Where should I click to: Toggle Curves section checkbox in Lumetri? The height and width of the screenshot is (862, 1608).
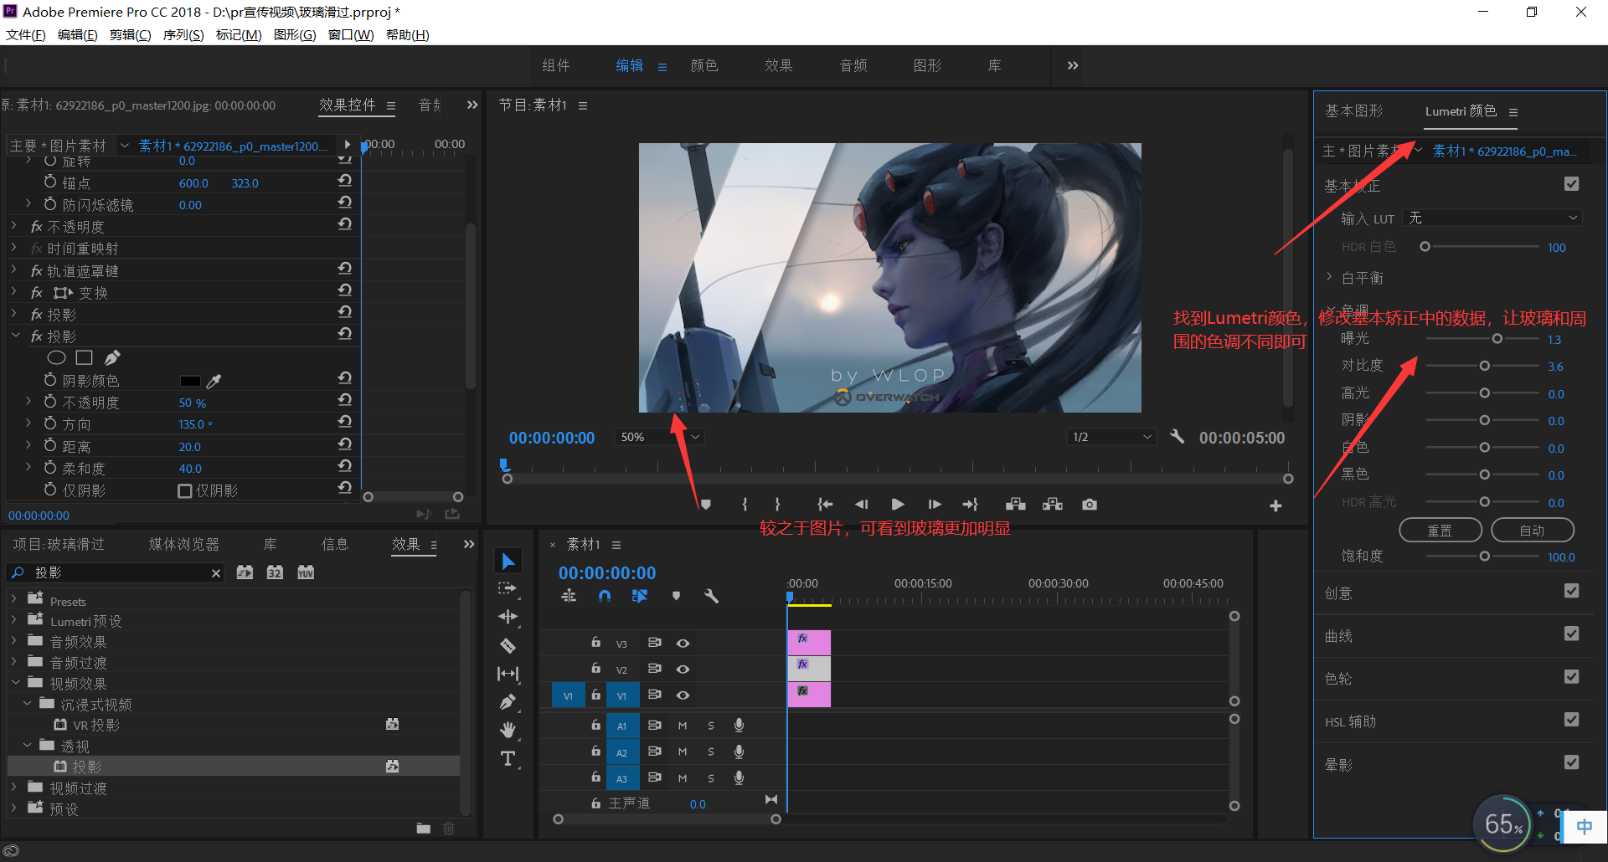coord(1572,634)
